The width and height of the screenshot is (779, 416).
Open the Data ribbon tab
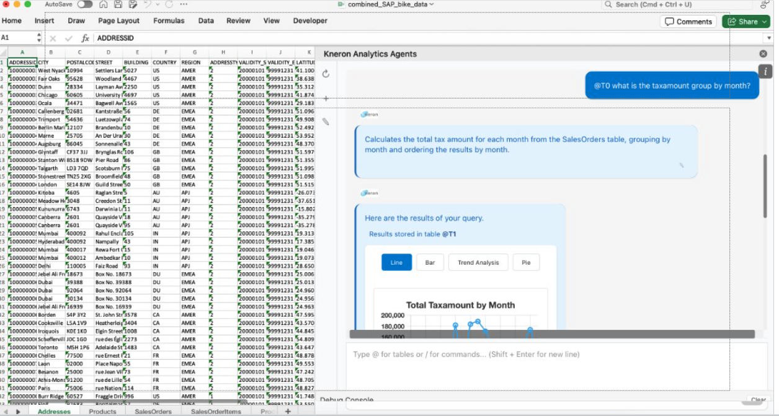206,20
